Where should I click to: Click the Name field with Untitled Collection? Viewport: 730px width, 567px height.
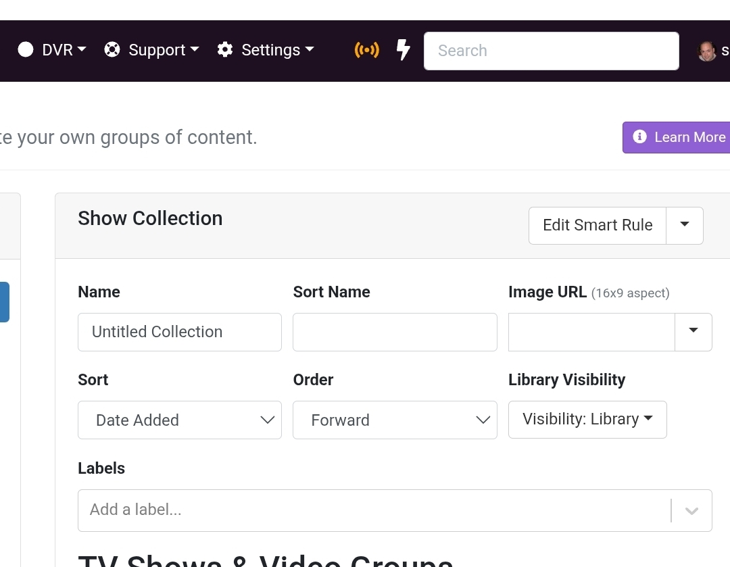tap(180, 332)
